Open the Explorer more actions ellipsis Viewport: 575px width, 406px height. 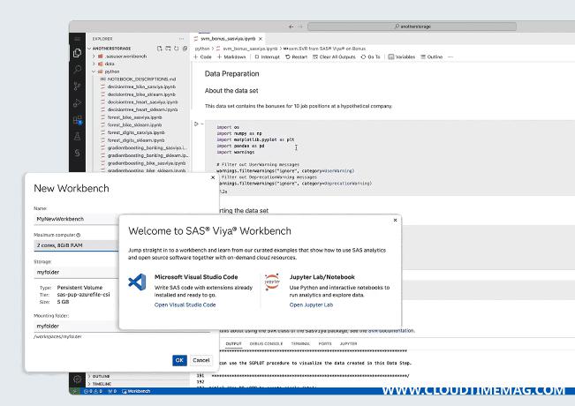(182, 39)
